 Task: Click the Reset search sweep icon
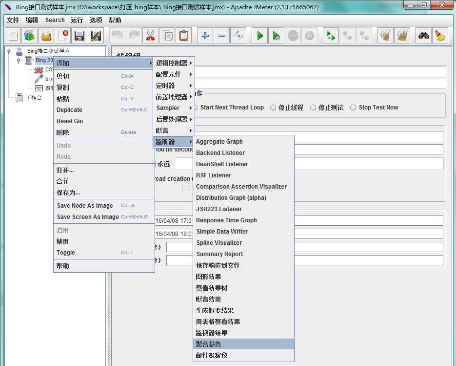(x=440, y=36)
